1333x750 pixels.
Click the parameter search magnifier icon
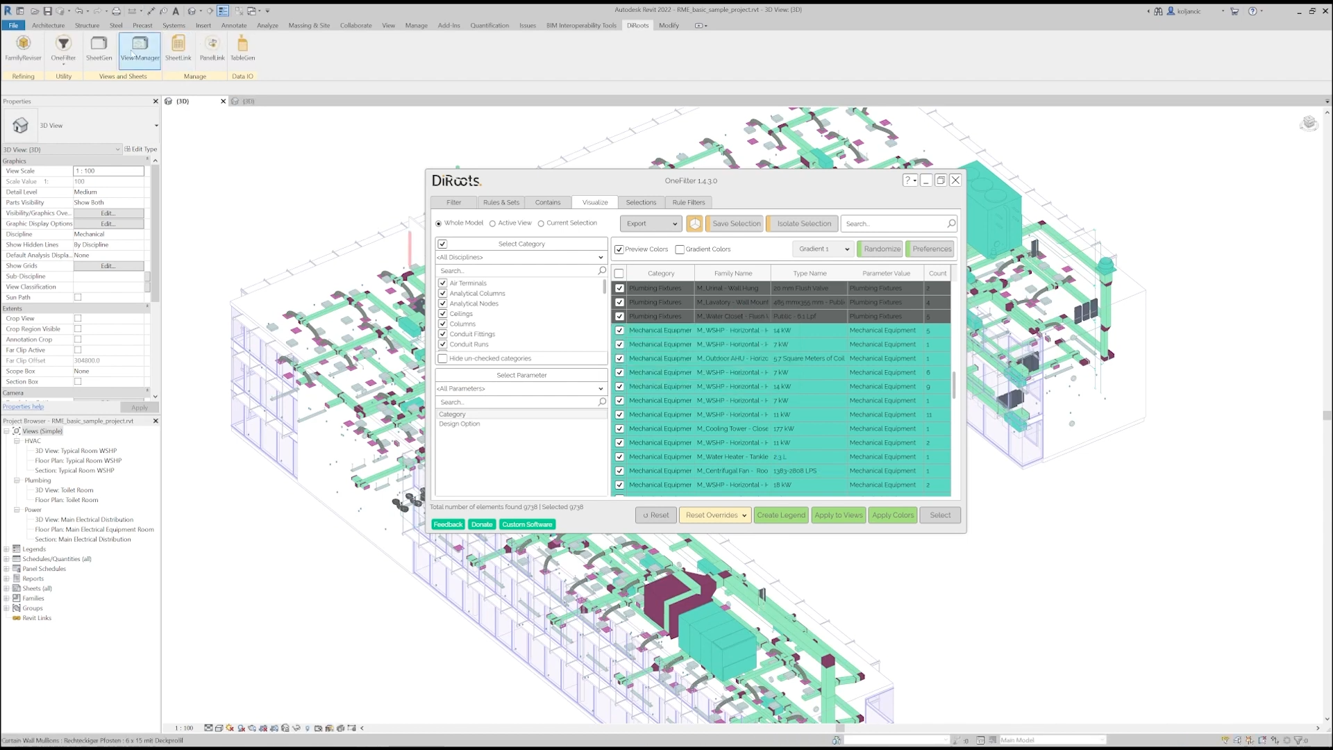(602, 402)
